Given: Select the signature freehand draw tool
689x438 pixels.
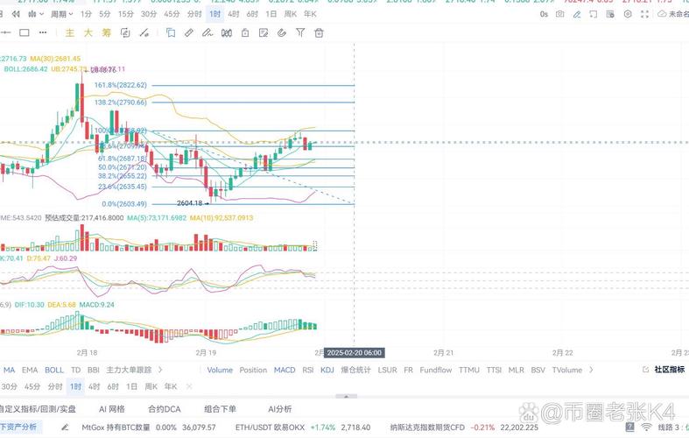Looking at the screenshot, I should click(x=207, y=32).
